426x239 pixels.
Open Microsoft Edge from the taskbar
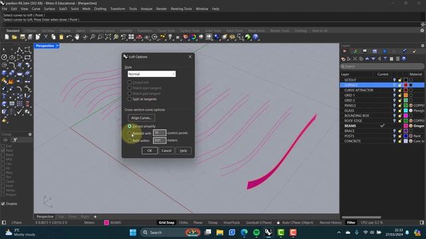[x=244, y=232]
